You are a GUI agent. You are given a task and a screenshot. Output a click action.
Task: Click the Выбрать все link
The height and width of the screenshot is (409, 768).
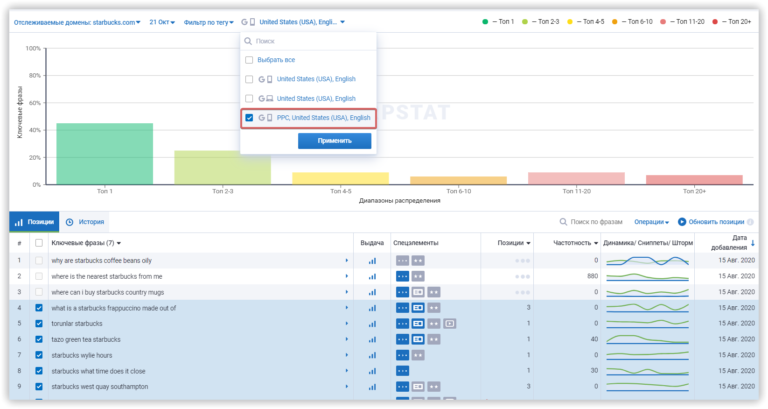pos(276,60)
